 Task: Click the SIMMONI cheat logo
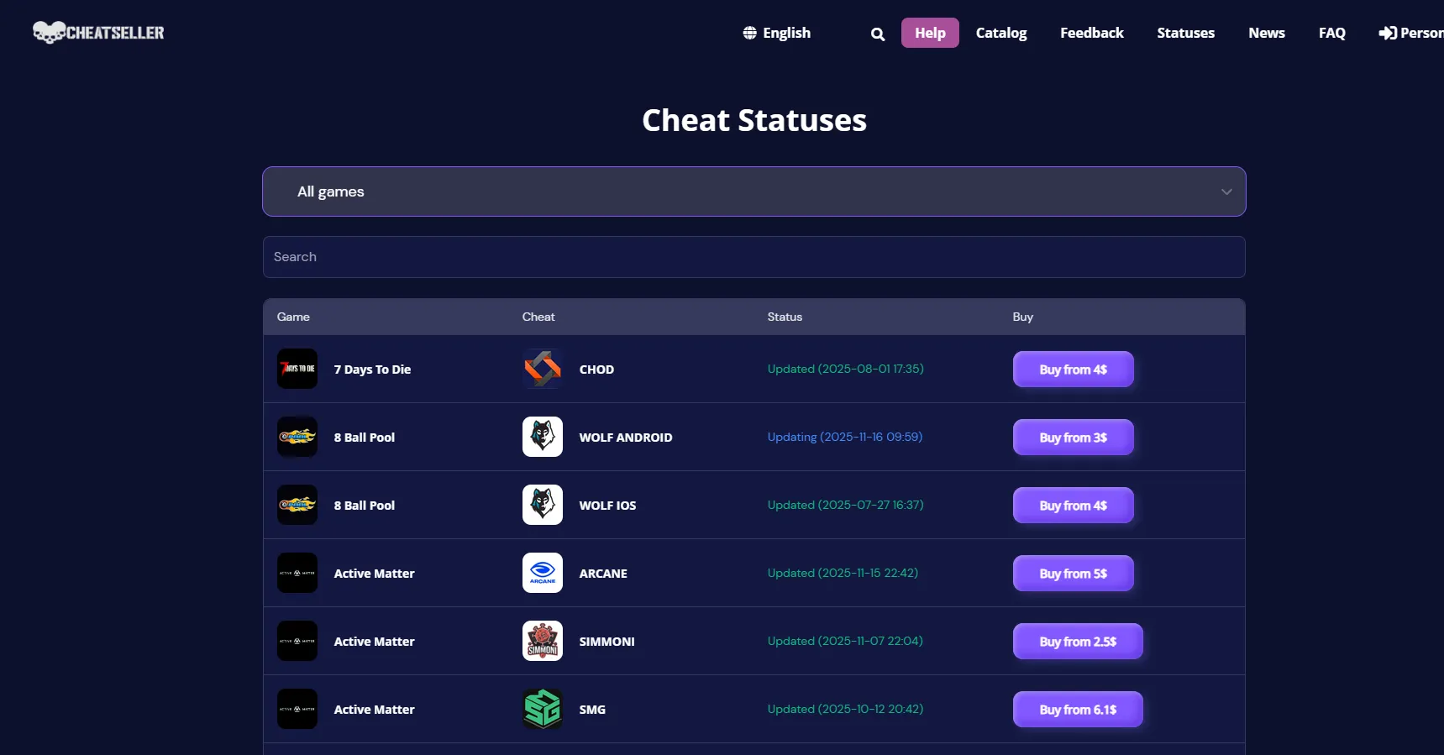pyautogui.click(x=543, y=641)
